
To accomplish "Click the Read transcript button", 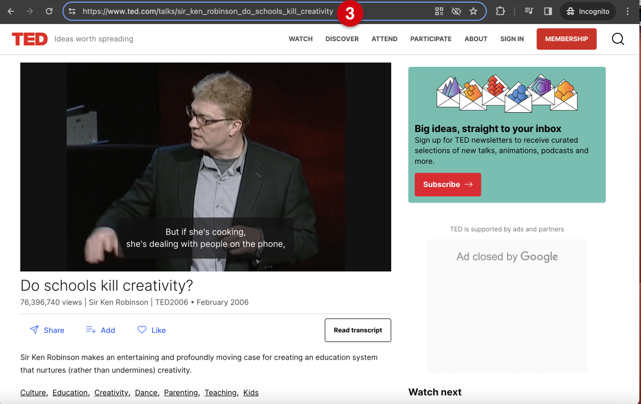I will coord(358,330).
